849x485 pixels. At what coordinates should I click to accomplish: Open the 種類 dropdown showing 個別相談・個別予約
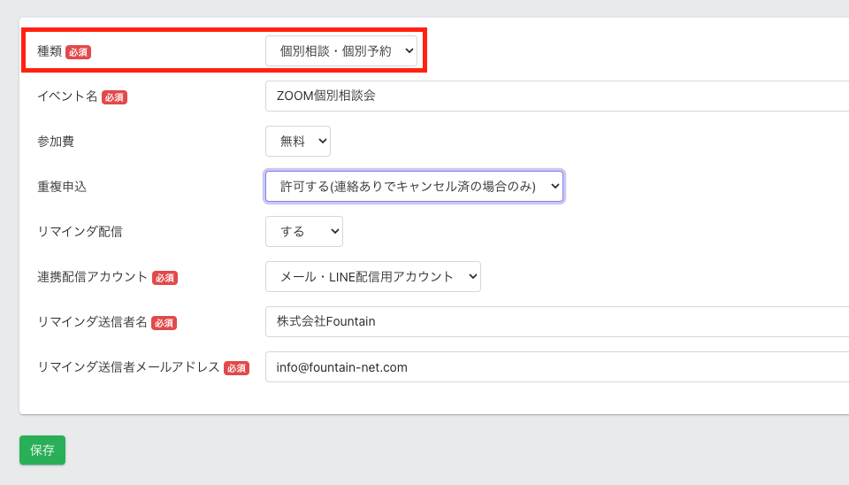point(340,51)
